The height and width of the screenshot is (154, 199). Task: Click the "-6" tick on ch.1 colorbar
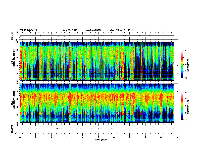(x=185, y=51)
